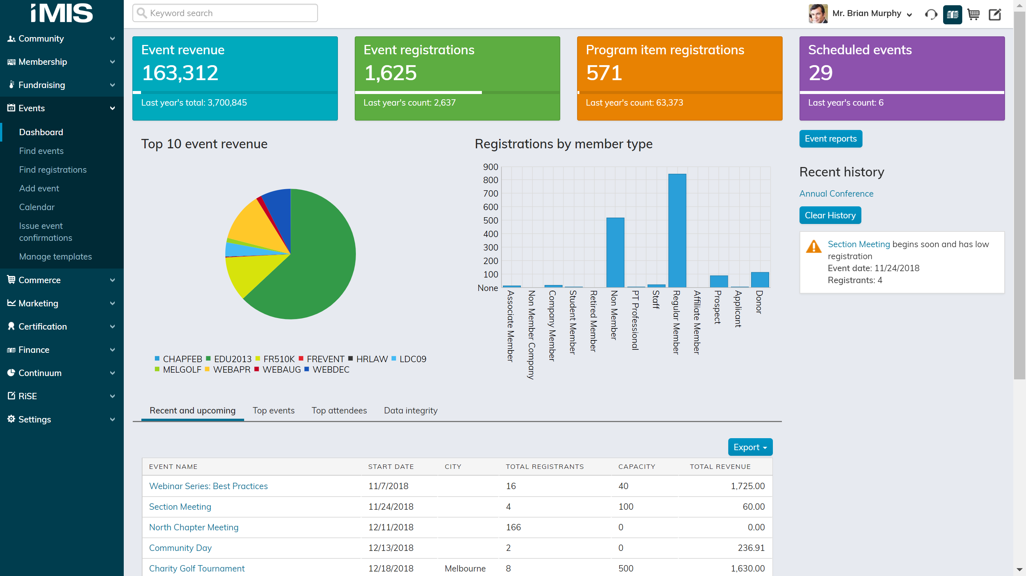The height and width of the screenshot is (576, 1026).
Task: Click the Event reports button
Action: (831, 138)
